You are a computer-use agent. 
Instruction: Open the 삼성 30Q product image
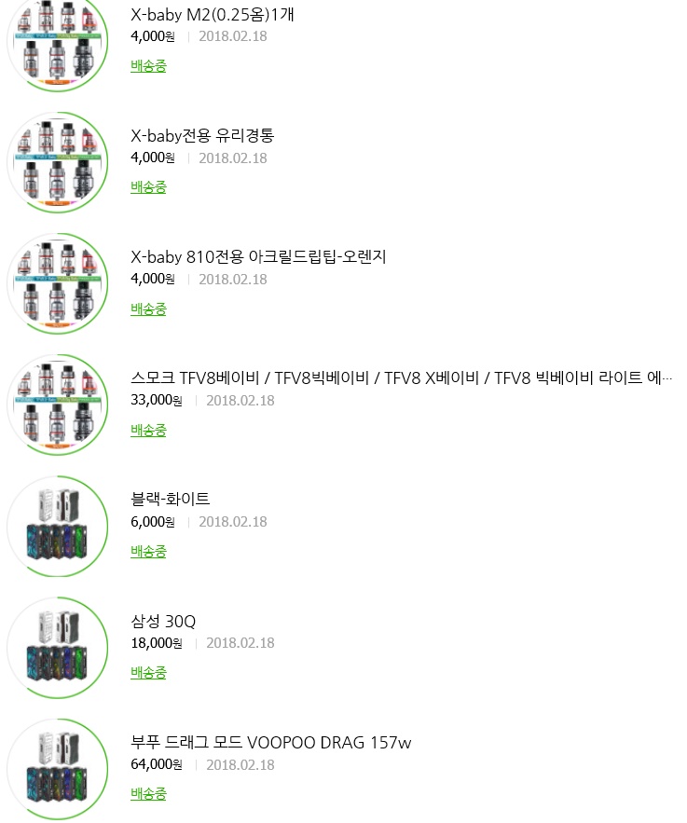pyautogui.click(x=58, y=648)
